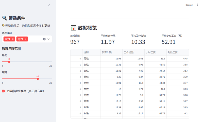The height and width of the screenshot is (122, 203).
Task: Remove the 男性 tag with its x
Action: click(x=26, y=39)
